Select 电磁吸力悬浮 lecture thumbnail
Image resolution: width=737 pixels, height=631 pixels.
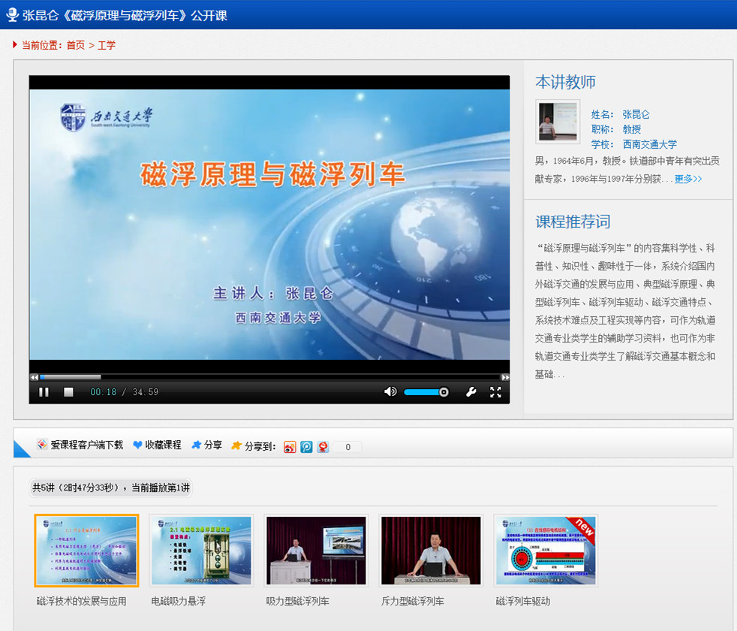pyautogui.click(x=201, y=551)
